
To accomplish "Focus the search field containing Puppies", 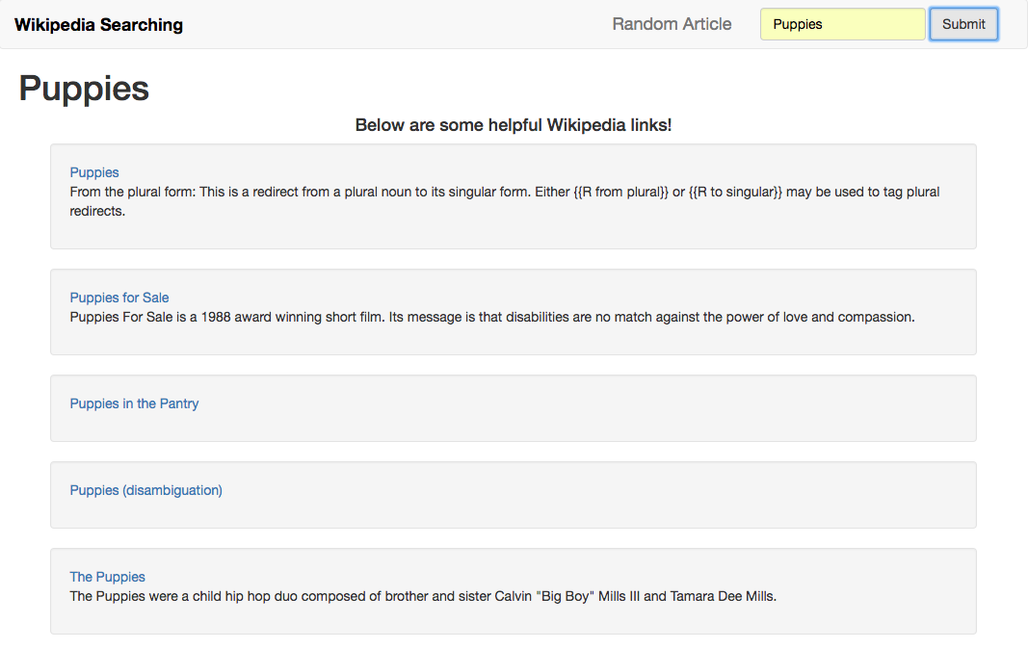I will [x=842, y=24].
